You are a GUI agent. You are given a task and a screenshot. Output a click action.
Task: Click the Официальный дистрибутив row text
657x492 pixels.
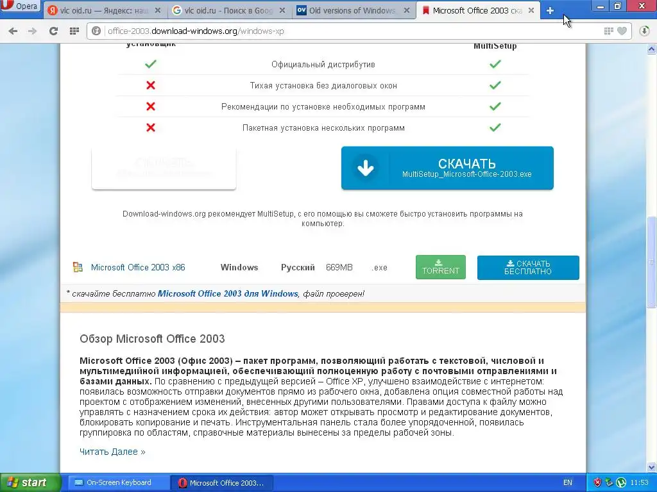[x=323, y=65]
